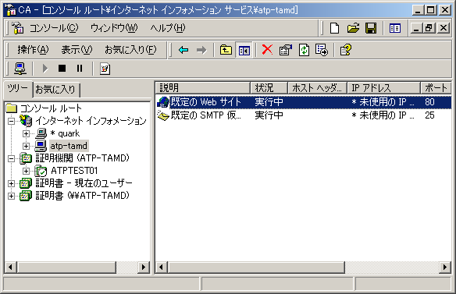Click the blue Back arrow
This screenshot has height=294, width=456.
183,50
